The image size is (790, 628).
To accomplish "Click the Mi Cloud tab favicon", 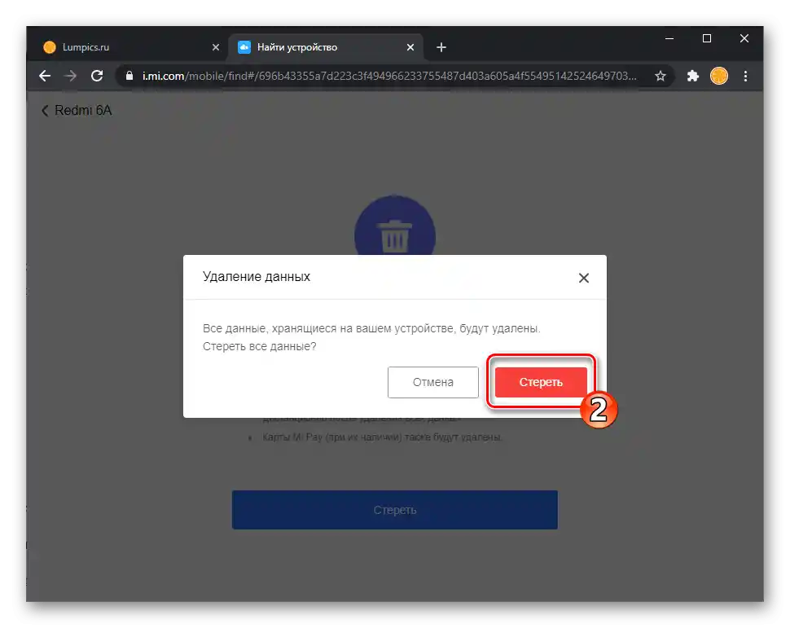I will (244, 47).
